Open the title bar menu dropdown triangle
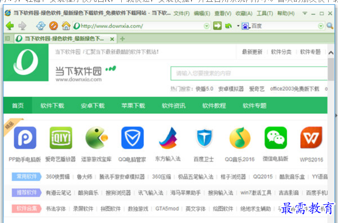 (x=305, y=14)
